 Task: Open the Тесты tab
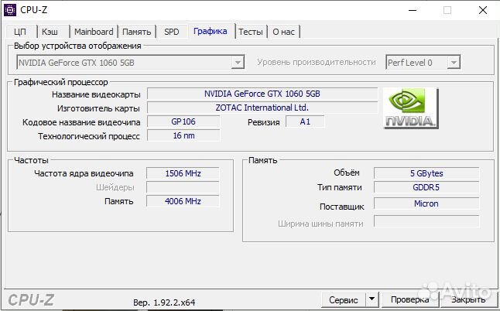pyautogui.click(x=251, y=32)
